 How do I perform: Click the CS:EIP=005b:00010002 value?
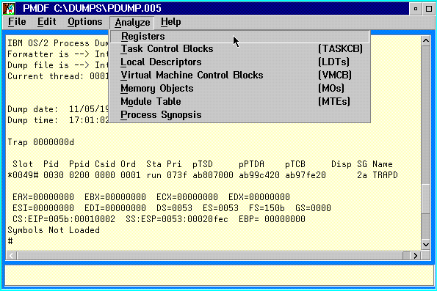coord(64,219)
